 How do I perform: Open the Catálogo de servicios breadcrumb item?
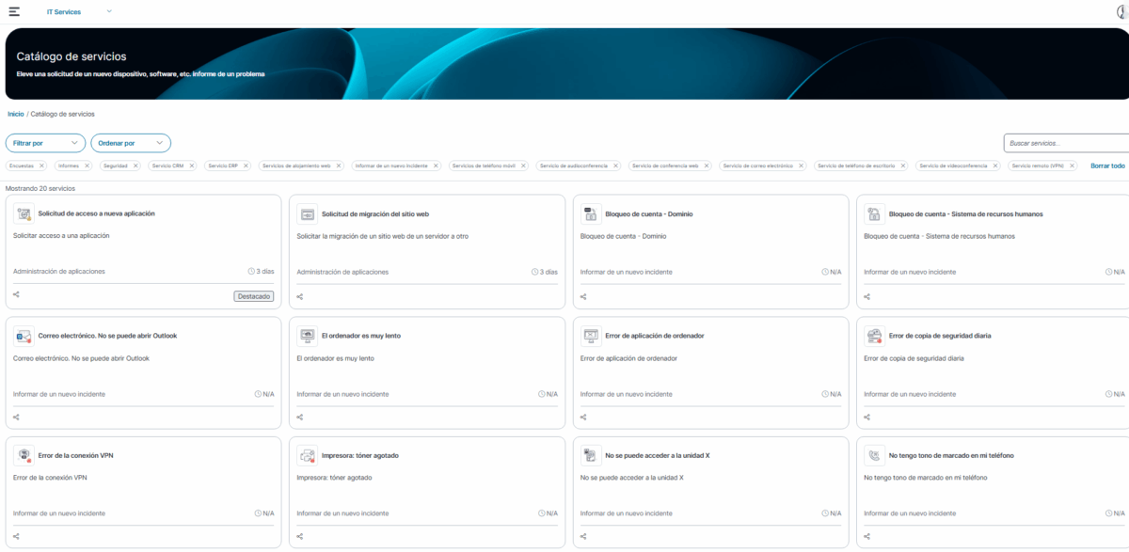tap(62, 114)
